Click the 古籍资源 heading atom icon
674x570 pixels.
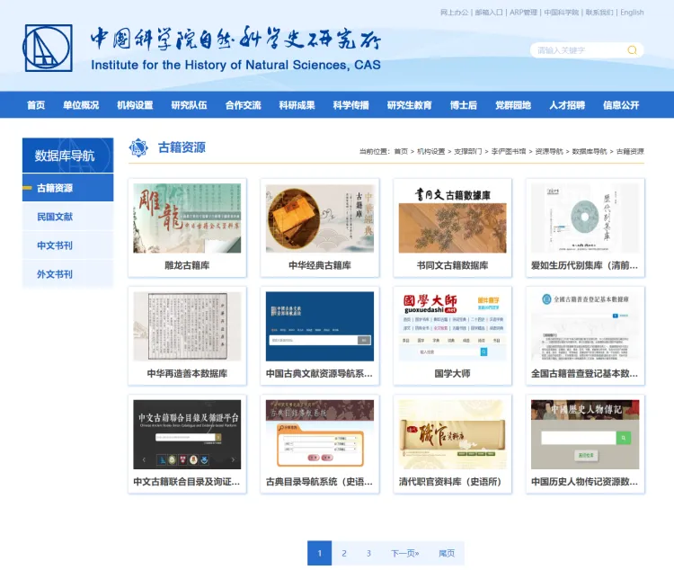tap(138, 148)
